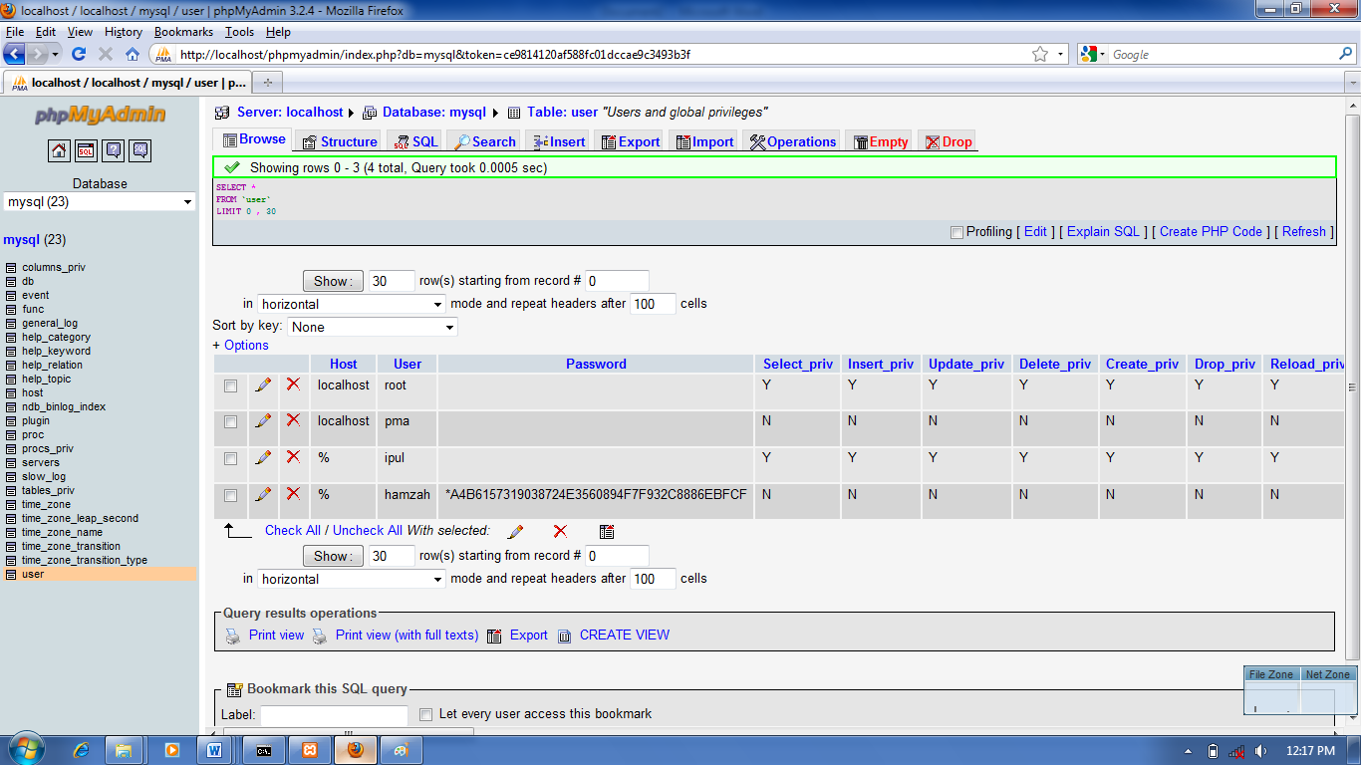Image resolution: width=1361 pixels, height=765 pixels.
Task: Open Print view (with full texts)
Action: pyautogui.click(x=406, y=636)
